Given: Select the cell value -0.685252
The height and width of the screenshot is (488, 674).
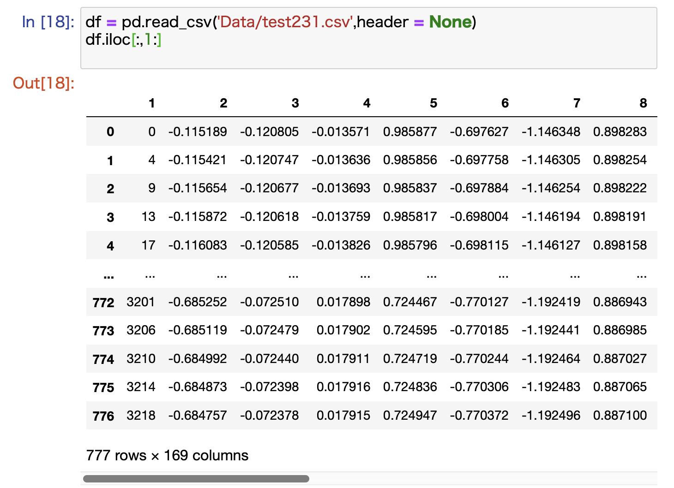Looking at the screenshot, I should [198, 302].
